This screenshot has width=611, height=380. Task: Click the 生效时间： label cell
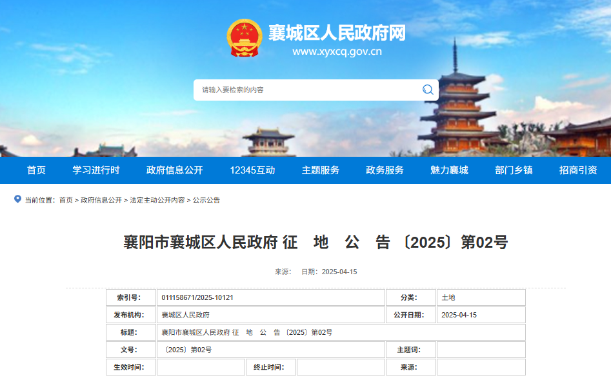point(131,367)
